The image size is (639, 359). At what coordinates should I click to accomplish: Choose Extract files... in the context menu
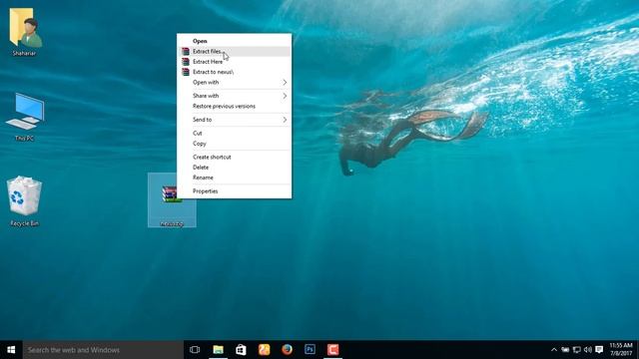[235, 51]
